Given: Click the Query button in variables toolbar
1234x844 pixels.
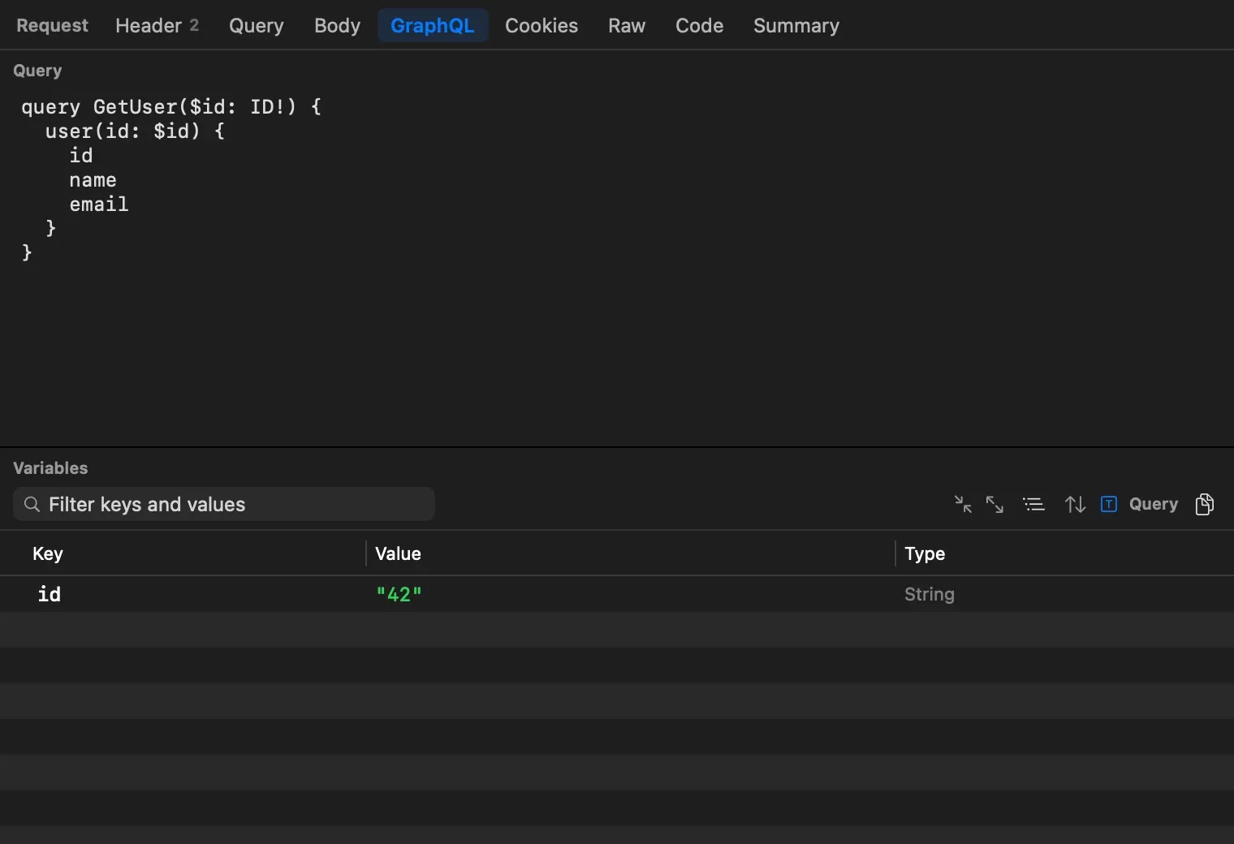Looking at the screenshot, I should coord(1153,504).
